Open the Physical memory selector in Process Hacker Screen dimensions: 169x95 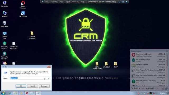pyautogui.click(x=136, y=88)
